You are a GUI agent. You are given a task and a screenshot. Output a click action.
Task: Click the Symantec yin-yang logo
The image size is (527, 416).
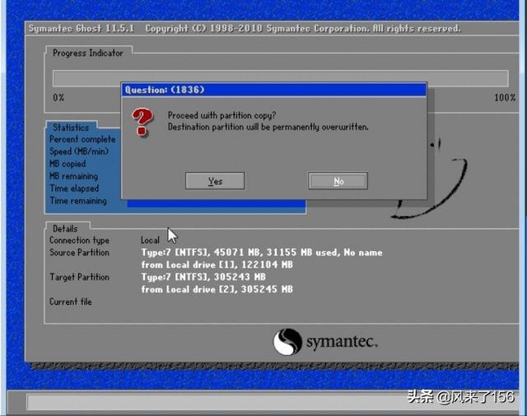point(287,342)
